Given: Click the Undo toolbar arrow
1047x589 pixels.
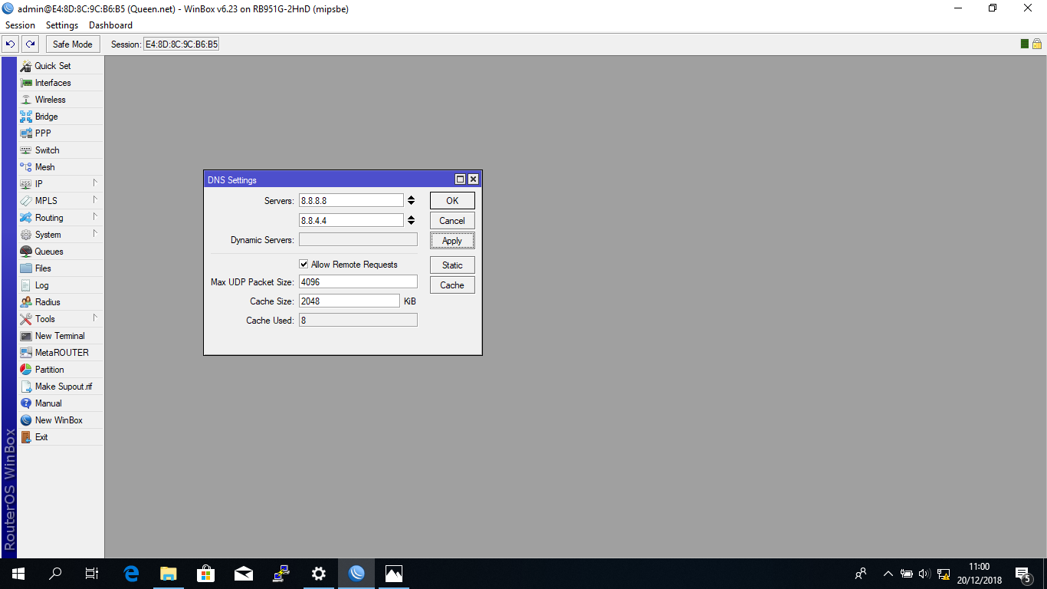Looking at the screenshot, I should 11,44.
